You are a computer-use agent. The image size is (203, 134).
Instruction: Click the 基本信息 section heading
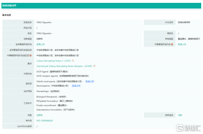coord(6,15)
